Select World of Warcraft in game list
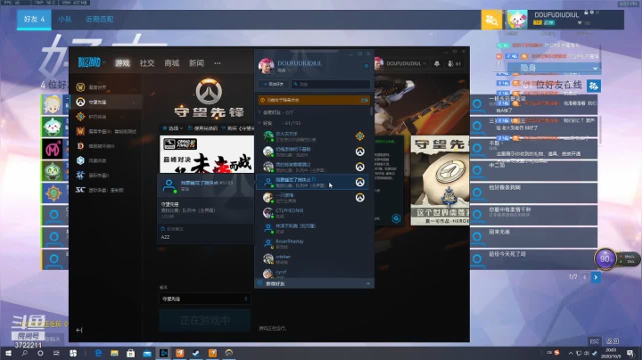The width and height of the screenshot is (642, 360). 105,87
